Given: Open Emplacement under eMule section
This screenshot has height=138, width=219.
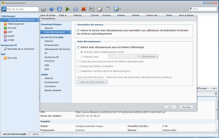Looking at the screenshot, I should click(x=51, y=82).
